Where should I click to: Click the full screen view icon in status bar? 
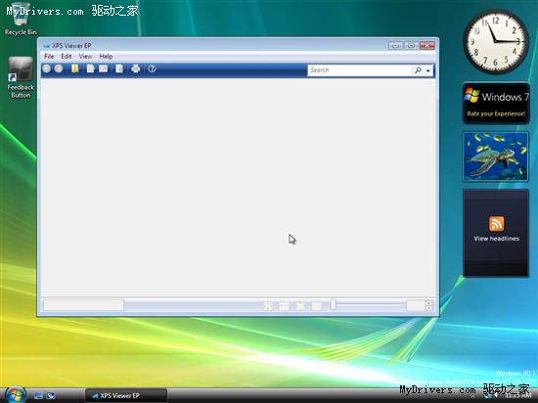pos(268,305)
